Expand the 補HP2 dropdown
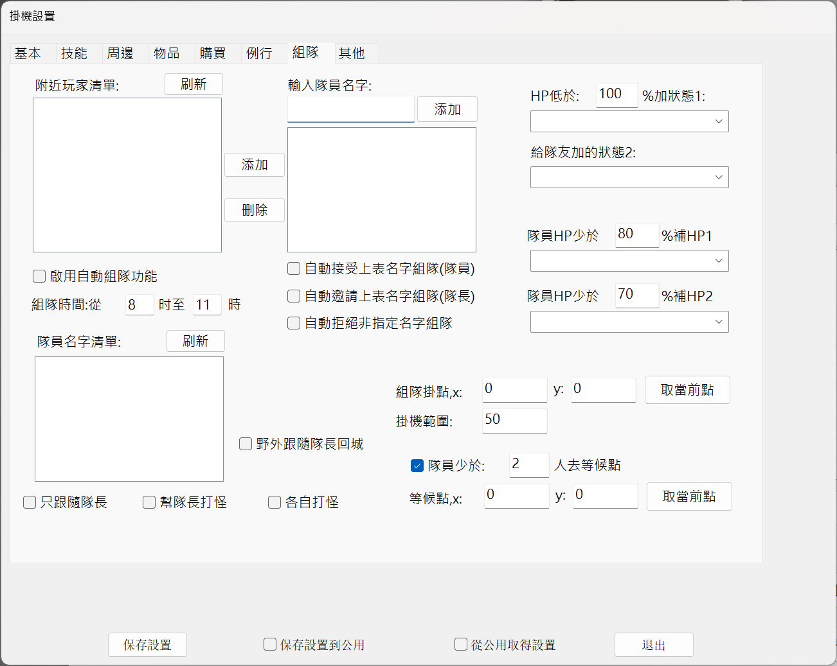Image resolution: width=837 pixels, height=666 pixels. click(x=629, y=322)
